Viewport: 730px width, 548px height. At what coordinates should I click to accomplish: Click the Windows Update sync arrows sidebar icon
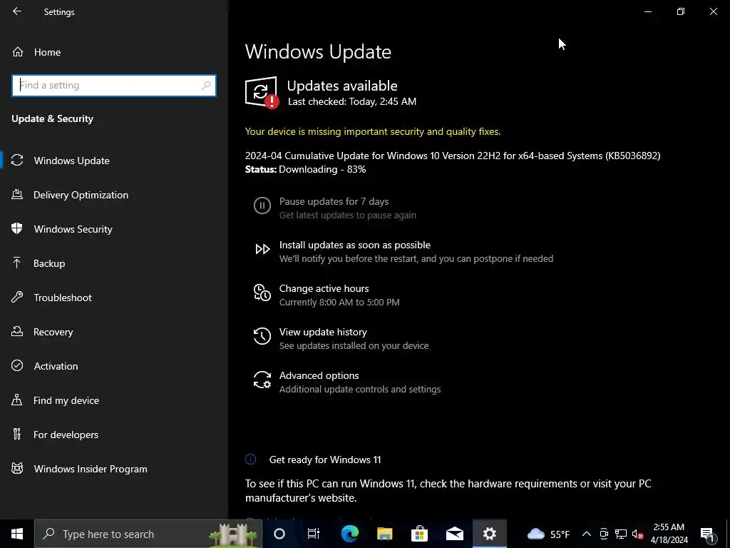click(17, 161)
